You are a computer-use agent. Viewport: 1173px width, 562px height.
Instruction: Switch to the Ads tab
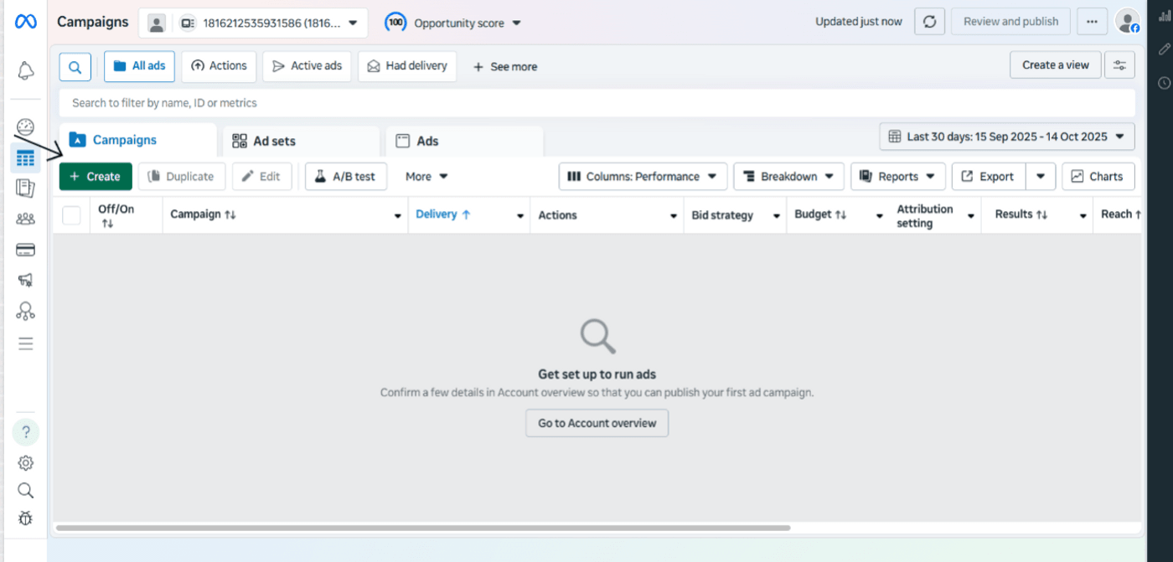[x=463, y=141]
